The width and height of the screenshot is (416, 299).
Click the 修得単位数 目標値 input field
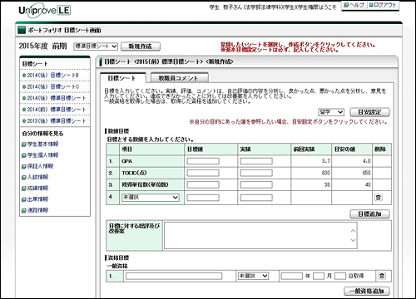click(x=203, y=184)
